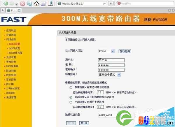Click the go arrow next to address bar

point(111,3)
